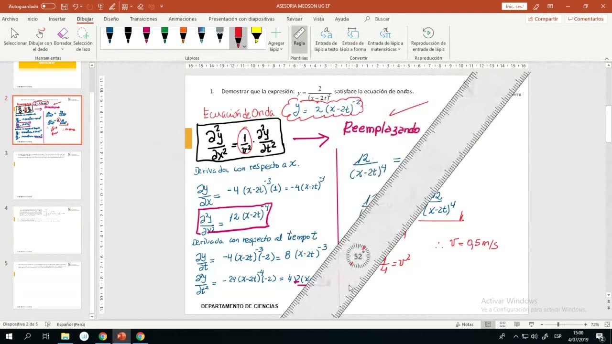Start slideshow from status bar icon
The height and width of the screenshot is (344, 612).
coord(531,324)
